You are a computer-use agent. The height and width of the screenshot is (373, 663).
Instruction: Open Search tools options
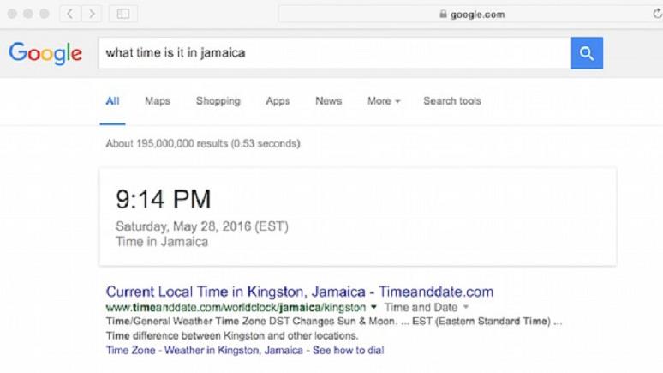tap(452, 101)
